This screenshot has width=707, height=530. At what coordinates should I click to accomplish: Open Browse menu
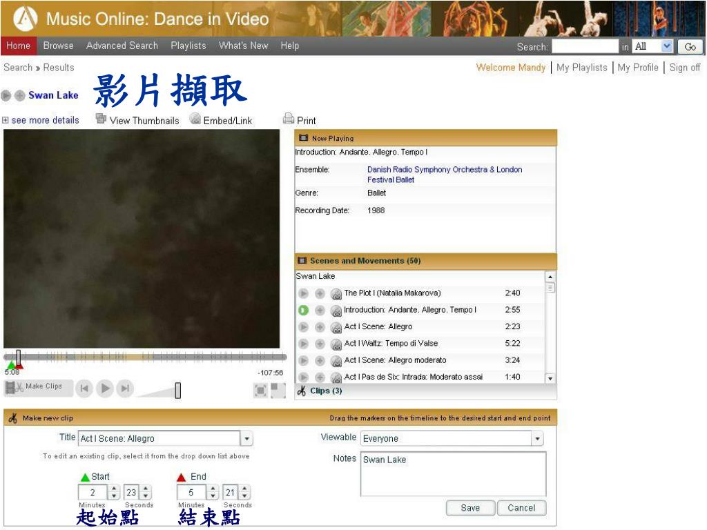tap(58, 46)
